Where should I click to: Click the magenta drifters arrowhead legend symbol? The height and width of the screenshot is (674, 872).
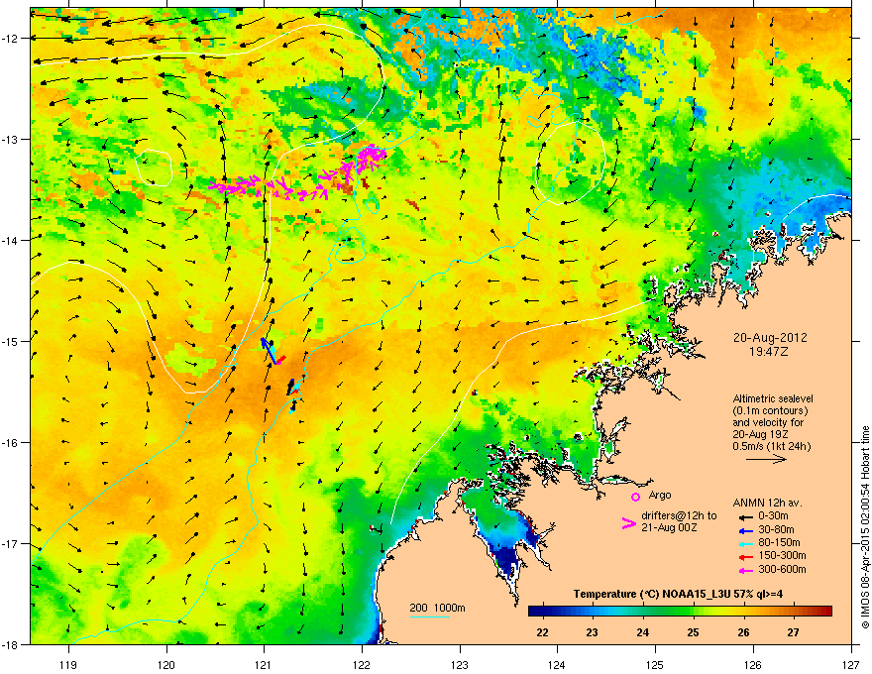click(x=628, y=523)
